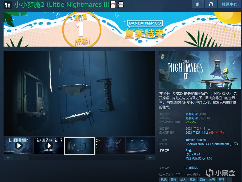Open recent reviews 特别好评 (498) link
242x182 pixels.
195,114
